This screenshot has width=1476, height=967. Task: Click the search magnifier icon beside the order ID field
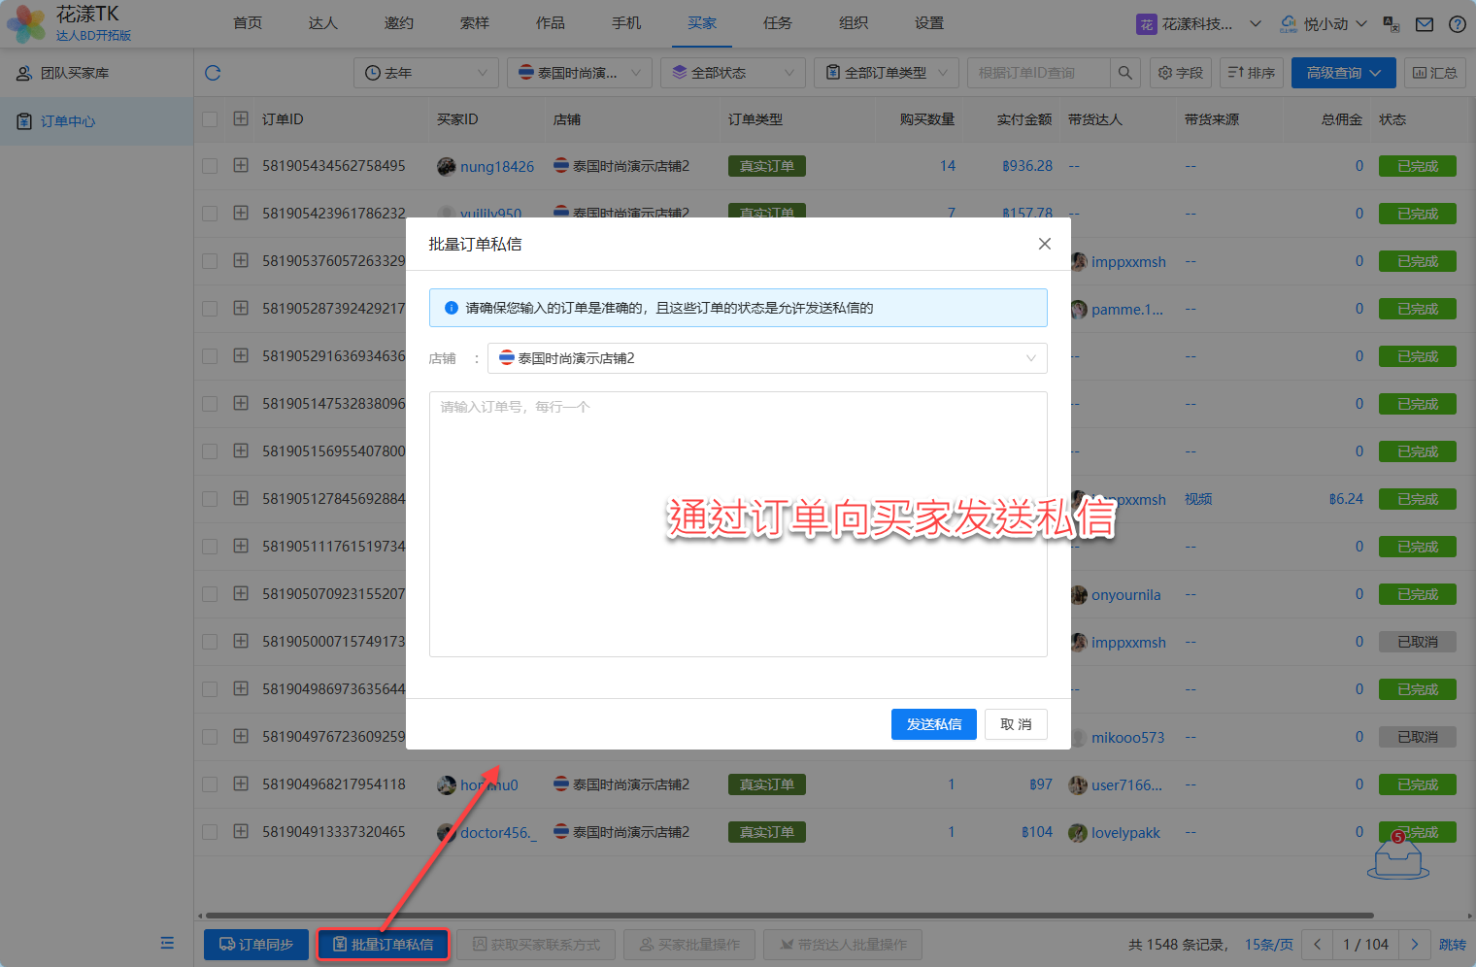(1124, 73)
